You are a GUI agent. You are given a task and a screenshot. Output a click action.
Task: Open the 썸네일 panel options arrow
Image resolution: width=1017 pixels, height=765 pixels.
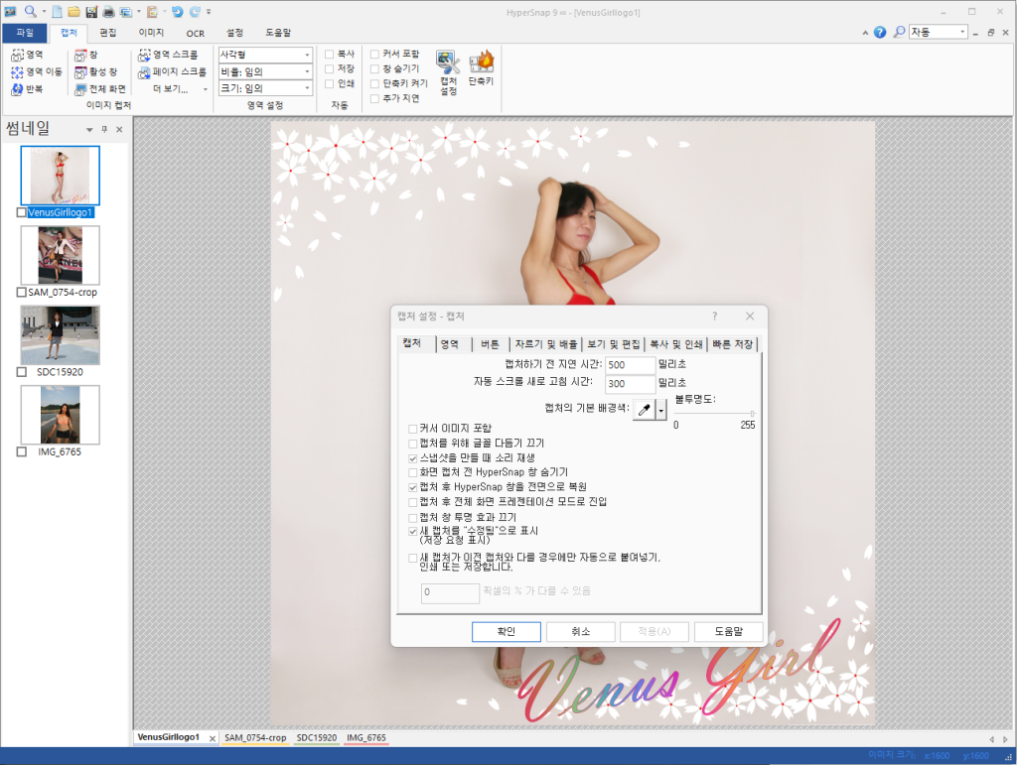click(x=89, y=130)
